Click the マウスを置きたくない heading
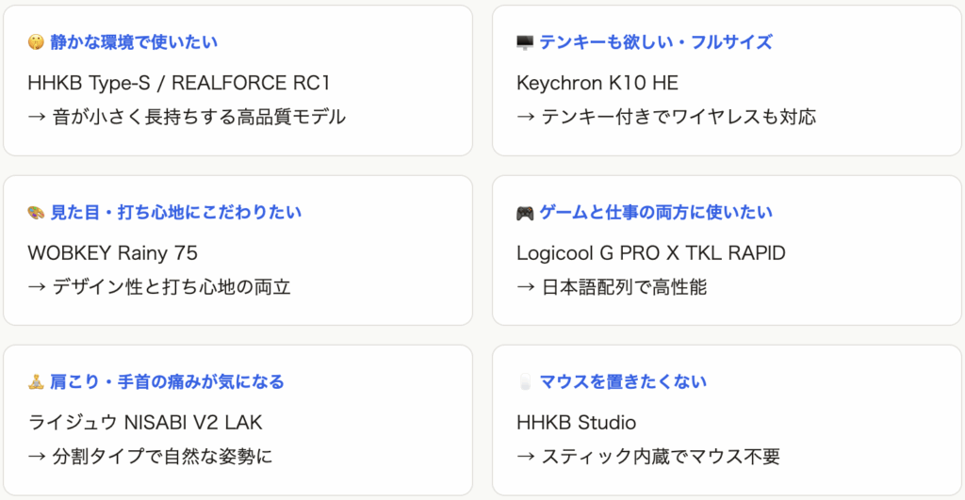The height and width of the screenshot is (500, 965). tap(623, 382)
